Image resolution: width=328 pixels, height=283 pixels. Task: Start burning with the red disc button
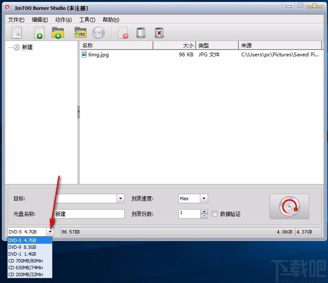coord(289,207)
